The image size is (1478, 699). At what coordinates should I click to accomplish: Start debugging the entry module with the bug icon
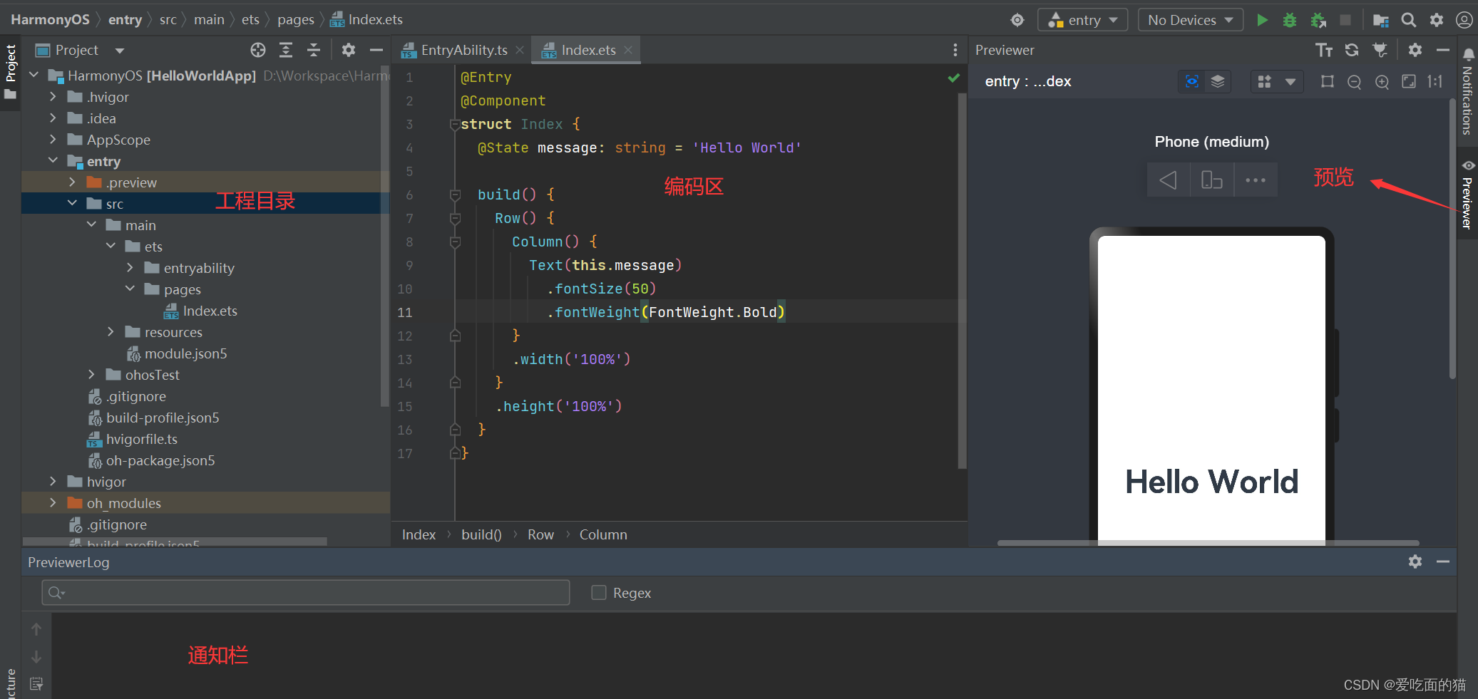click(x=1290, y=20)
